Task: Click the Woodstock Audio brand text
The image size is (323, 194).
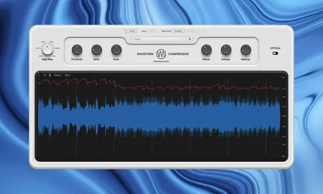Action: (x=161, y=62)
